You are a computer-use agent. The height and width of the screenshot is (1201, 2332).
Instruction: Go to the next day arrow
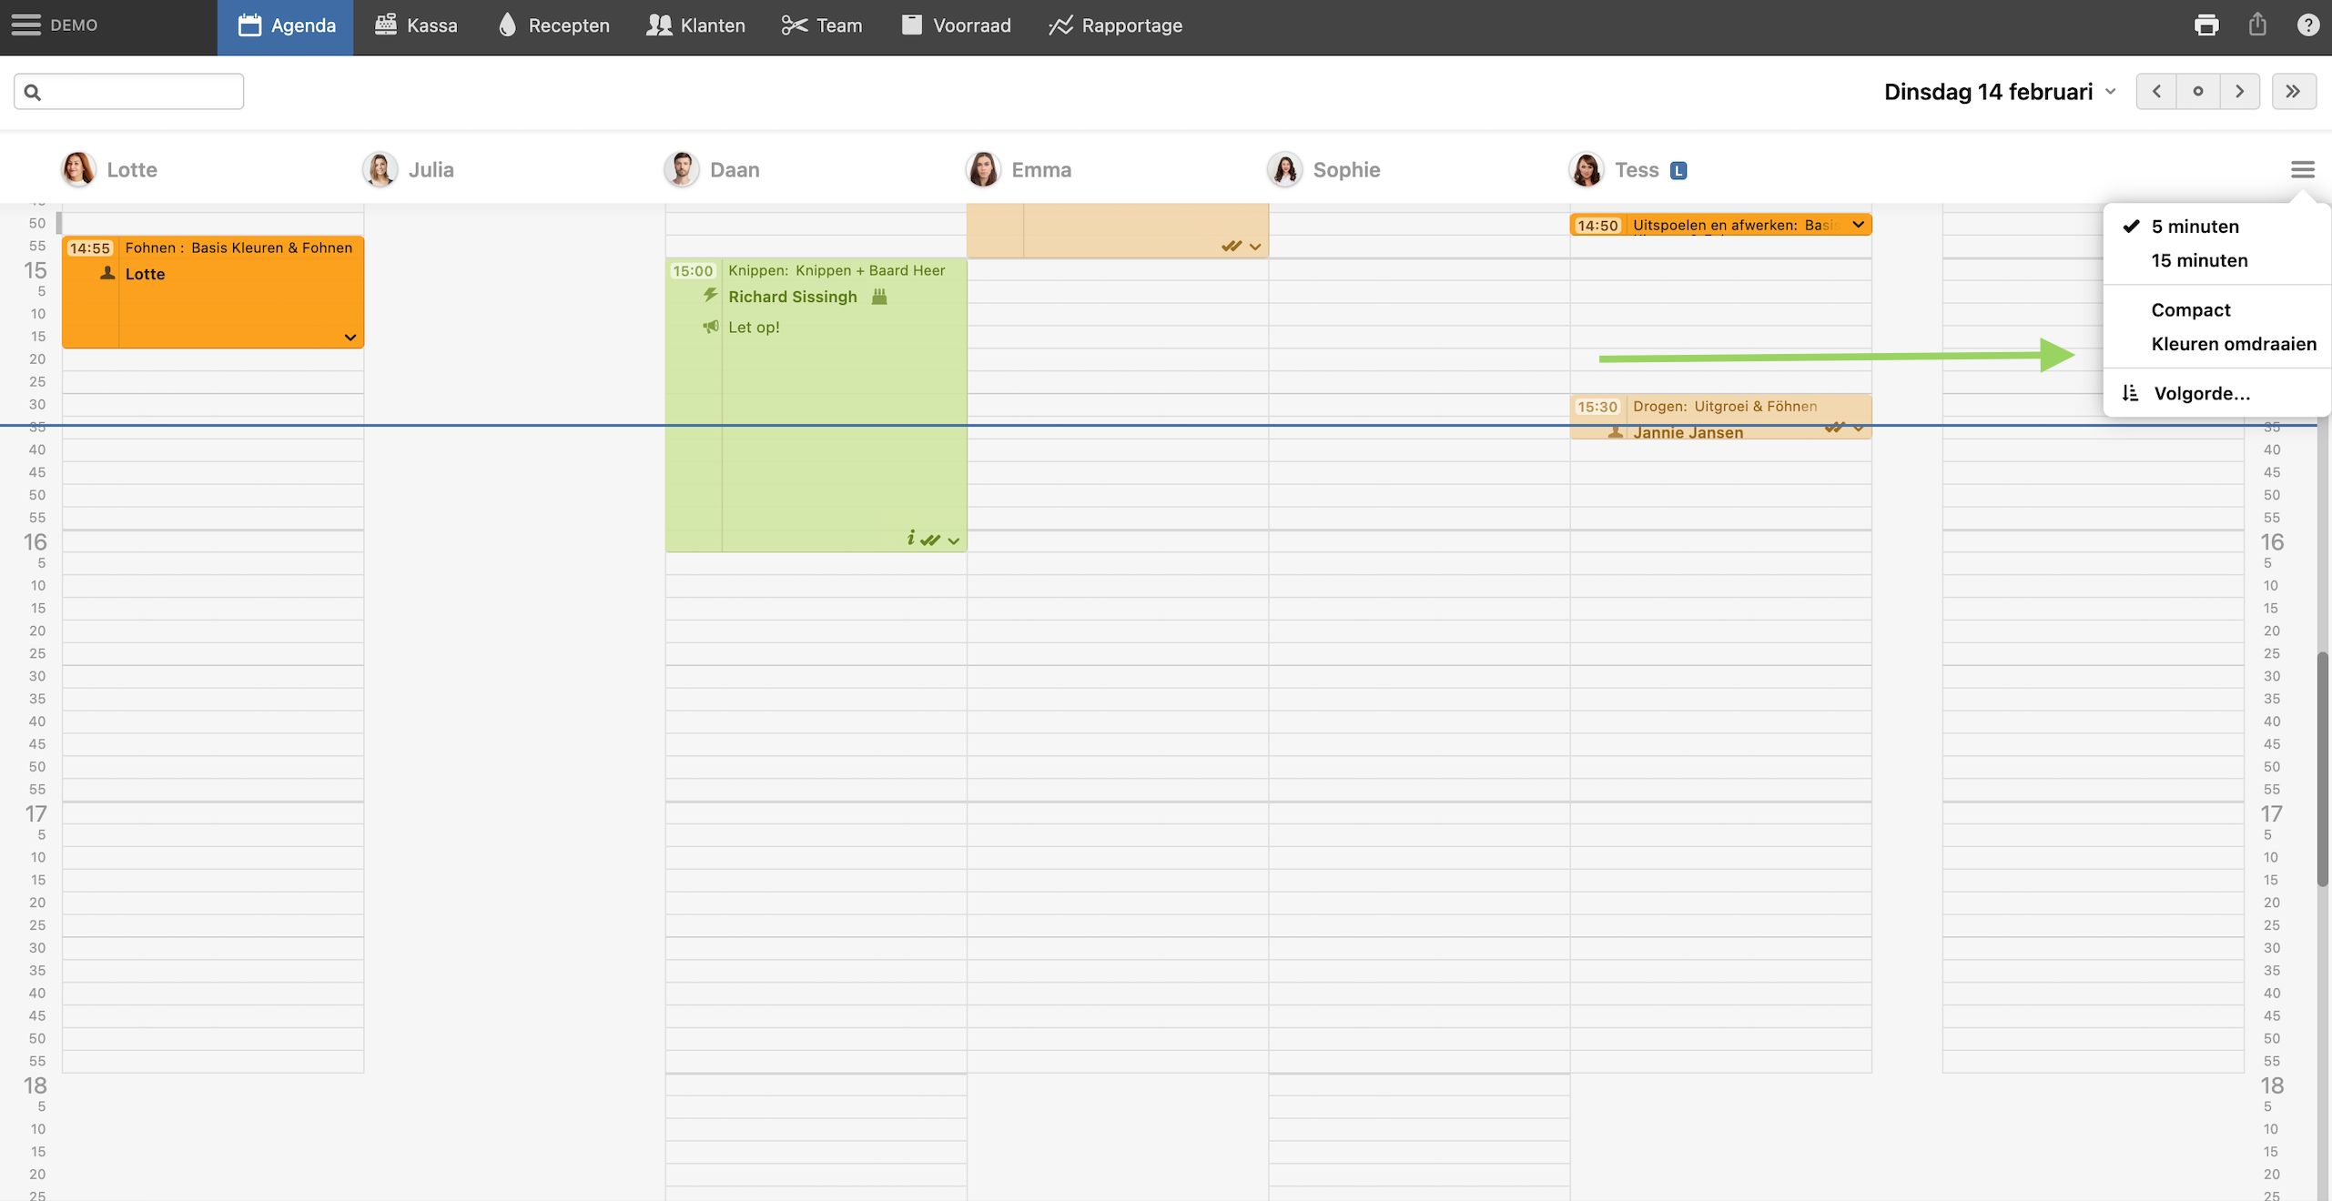point(2239,91)
